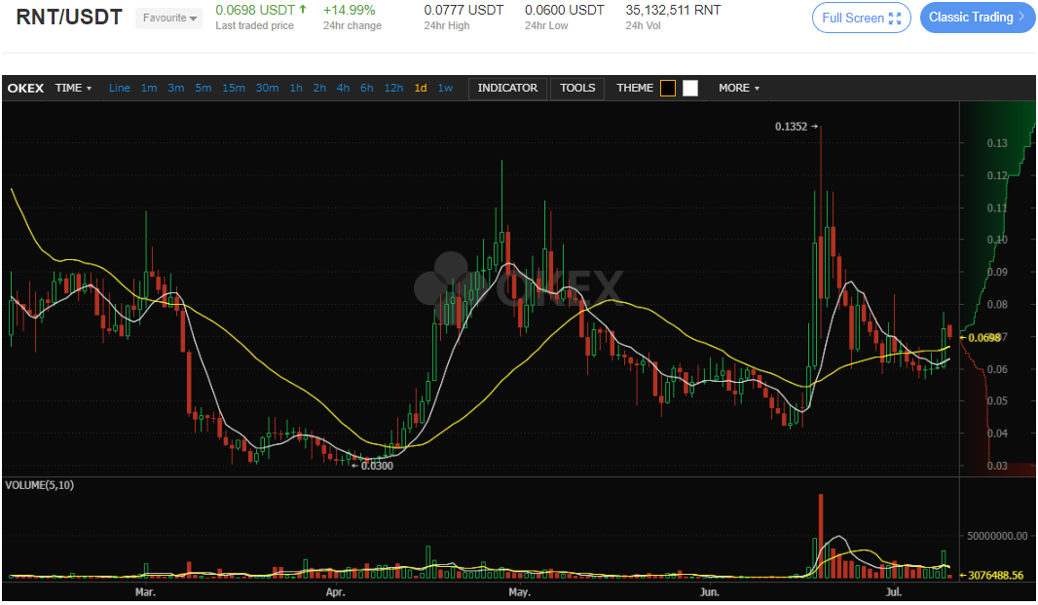Click the 0.0300 low price marker

click(x=375, y=466)
